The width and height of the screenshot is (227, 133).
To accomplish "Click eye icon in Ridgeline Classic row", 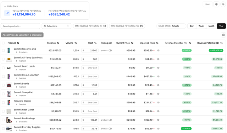I will coord(158,103).
